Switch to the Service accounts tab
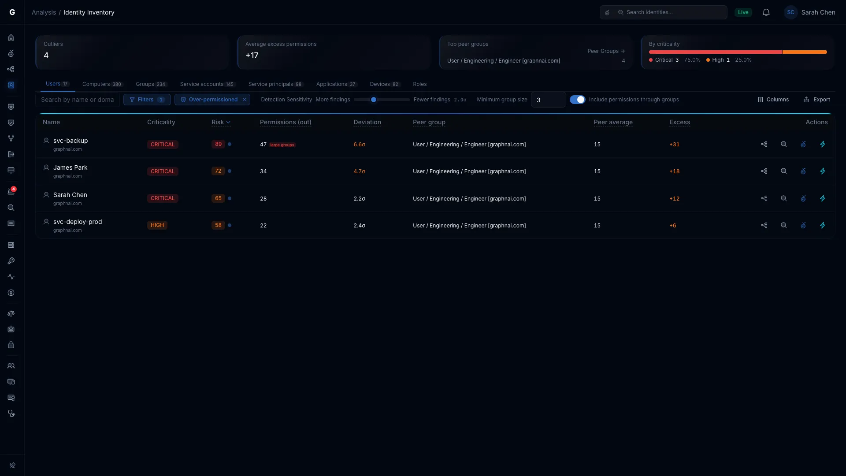The height and width of the screenshot is (476, 846). 208,84
